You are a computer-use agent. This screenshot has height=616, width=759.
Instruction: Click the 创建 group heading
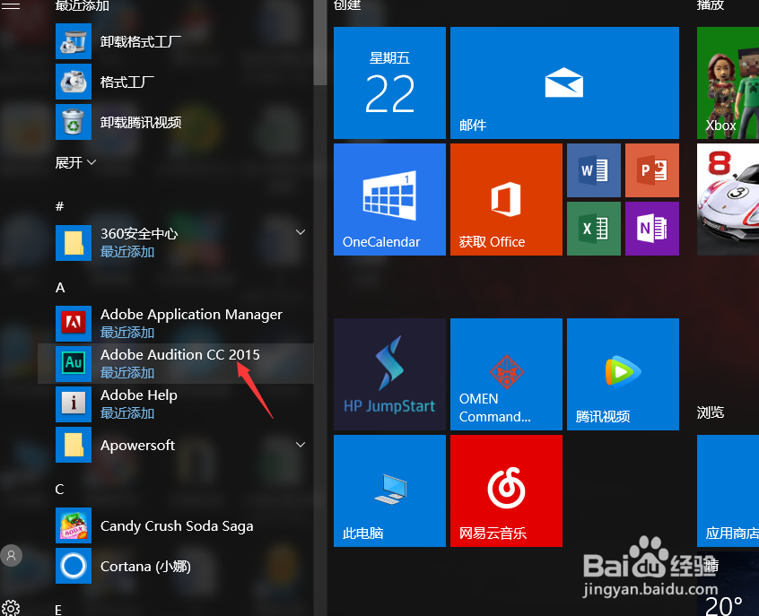click(x=347, y=4)
